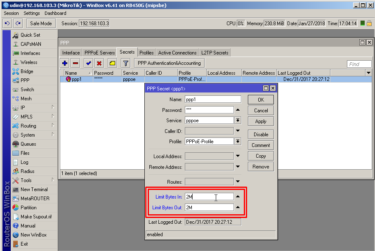Open Log from the sidebar
Image resolution: width=375 pixels, height=251 pixels.
tap(24, 162)
